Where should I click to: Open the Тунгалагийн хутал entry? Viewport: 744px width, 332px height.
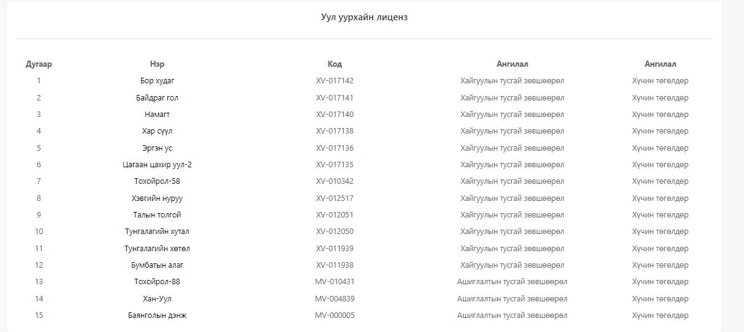pyautogui.click(x=157, y=232)
